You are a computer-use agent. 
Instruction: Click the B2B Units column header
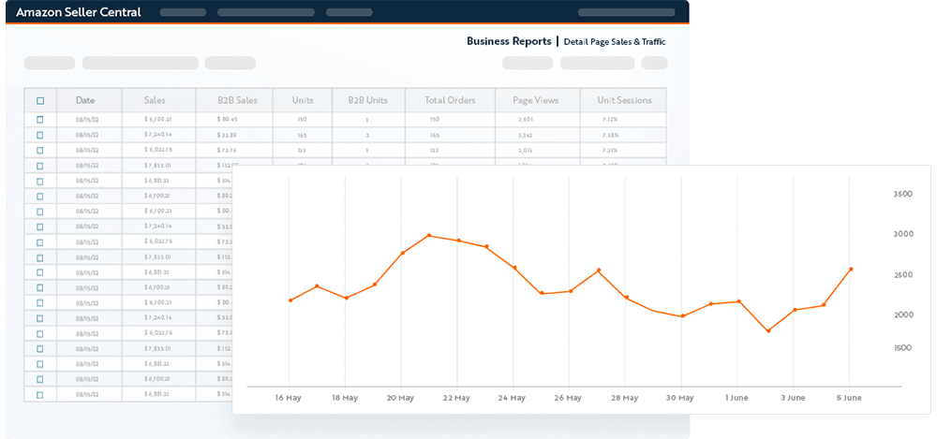coord(368,100)
